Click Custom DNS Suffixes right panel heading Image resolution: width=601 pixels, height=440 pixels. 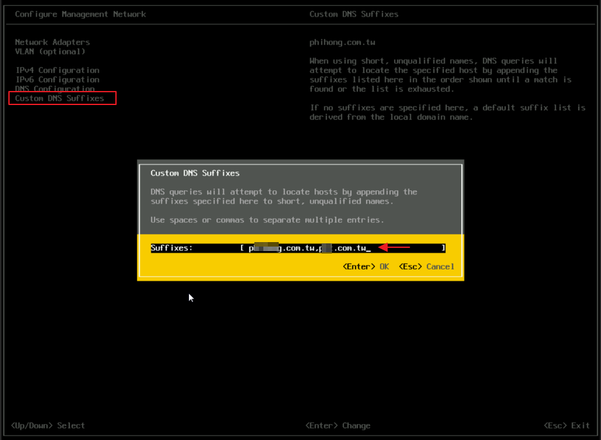pyautogui.click(x=354, y=14)
